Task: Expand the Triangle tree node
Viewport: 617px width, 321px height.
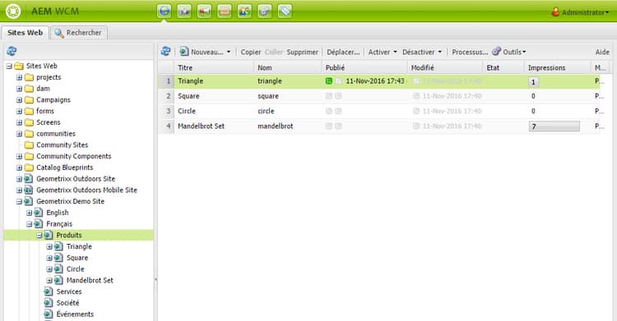Action: click(49, 247)
